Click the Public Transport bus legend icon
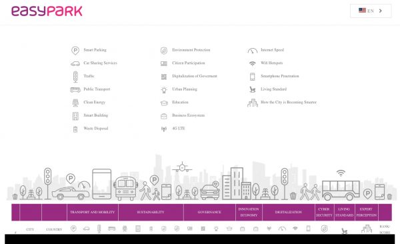This screenshot has height=244, width=400. [75, 89]
